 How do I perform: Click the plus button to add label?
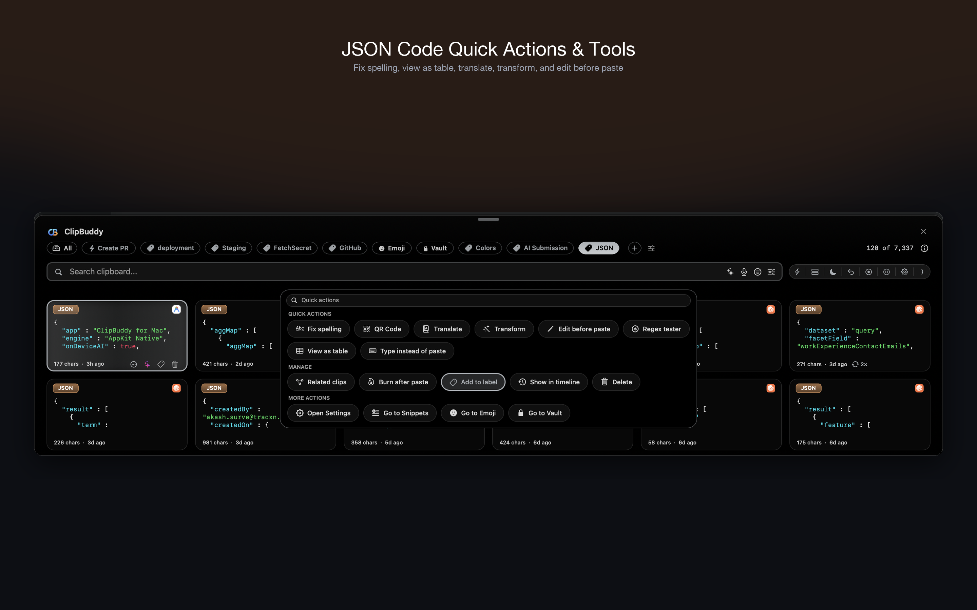coord(635,248)
